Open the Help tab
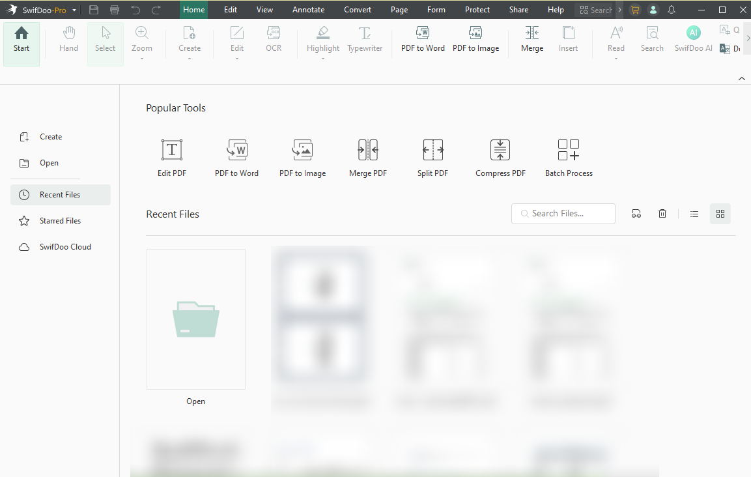This screenshot has height=477, width=751. pyautogui.click(x=556, y=10)
